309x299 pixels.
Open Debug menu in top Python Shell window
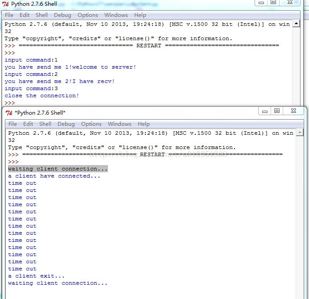62,15
